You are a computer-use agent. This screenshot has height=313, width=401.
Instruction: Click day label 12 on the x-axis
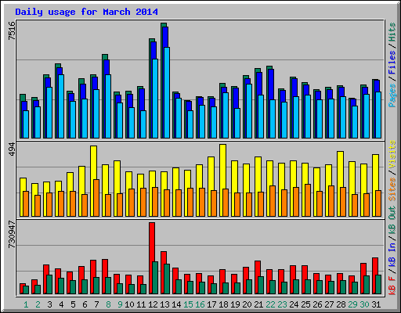pyautogui.click(x=153, y=304)
